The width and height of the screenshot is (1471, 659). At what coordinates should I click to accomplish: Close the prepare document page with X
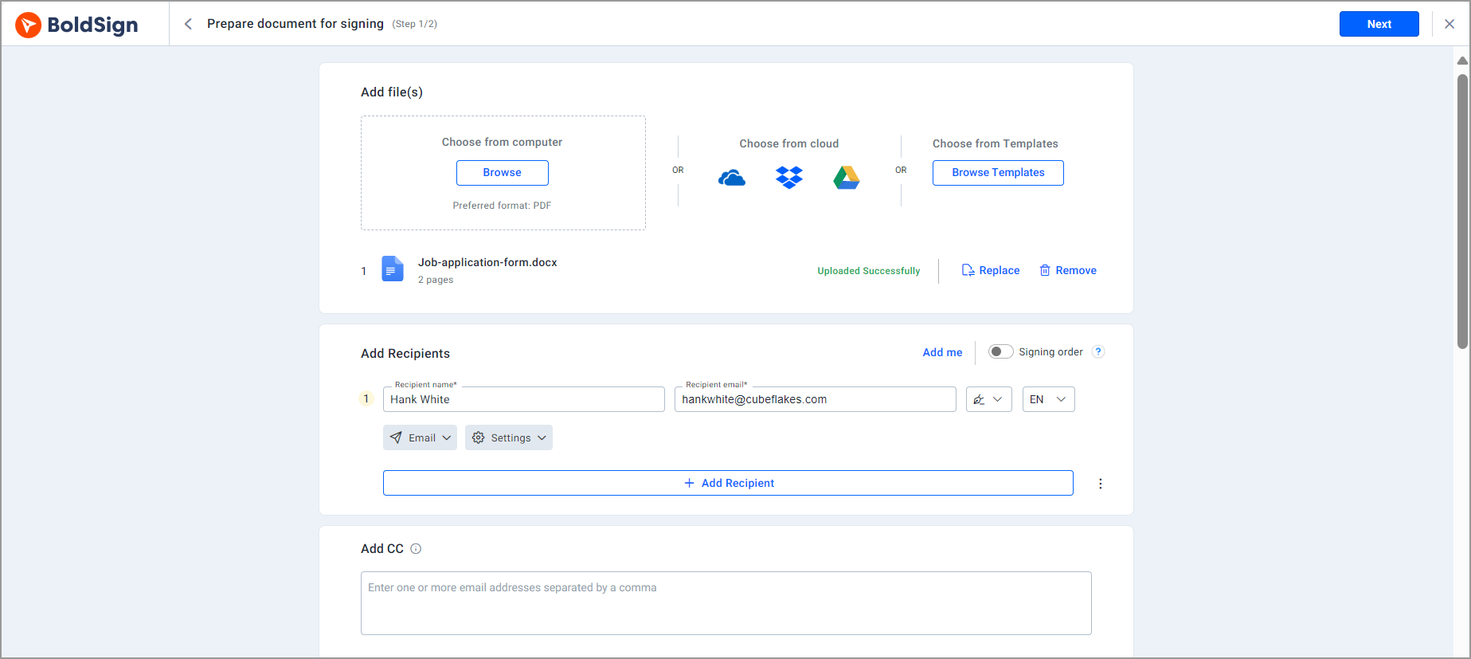pyautogui.click(x=1449, y=24)
